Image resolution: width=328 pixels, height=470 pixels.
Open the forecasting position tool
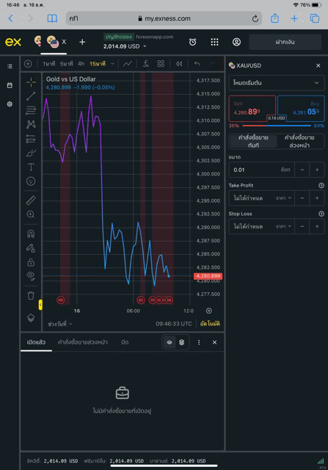coord(31,139)
